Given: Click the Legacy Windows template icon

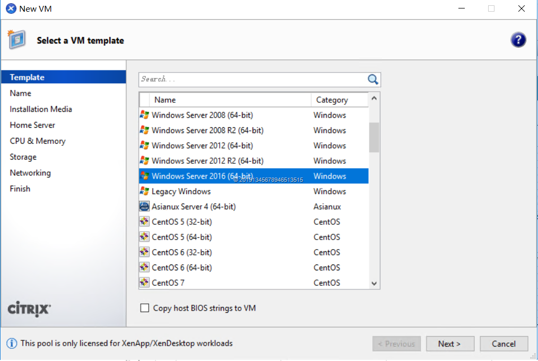Looking at the screenshot, I should coord(144,191).
